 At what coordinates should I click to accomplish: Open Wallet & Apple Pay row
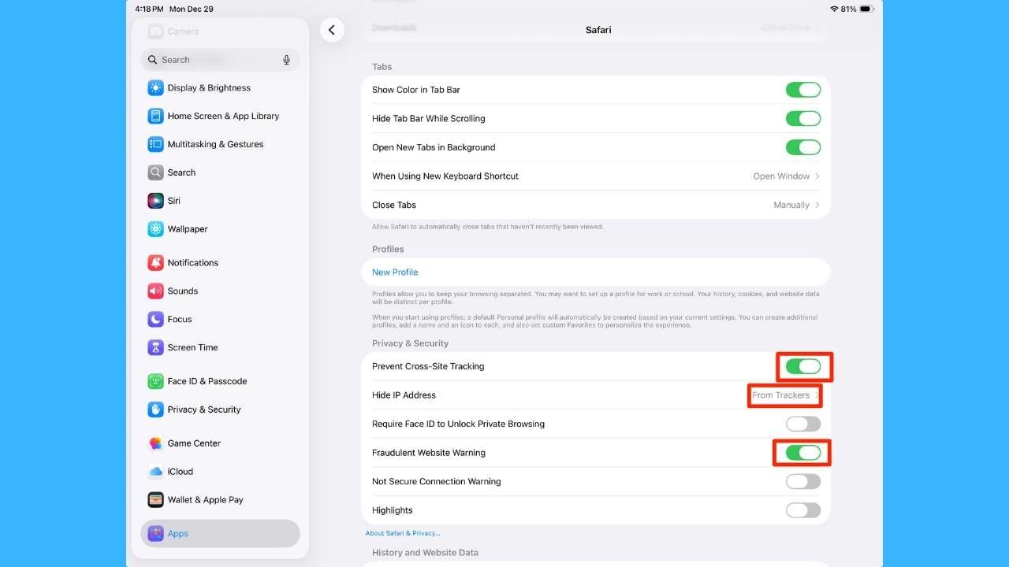pyautogui.click(x=220, y=500)
